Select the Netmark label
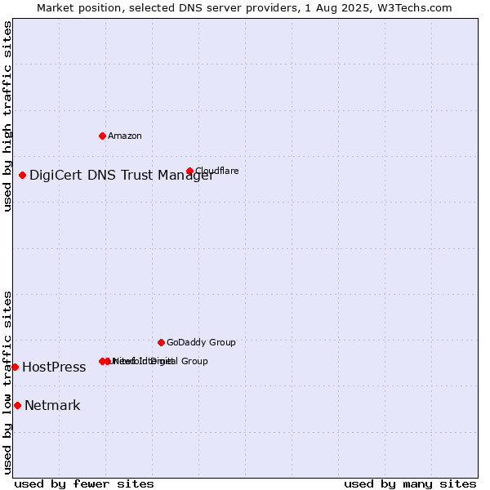490x490 pixels. [x=52, y=406]
